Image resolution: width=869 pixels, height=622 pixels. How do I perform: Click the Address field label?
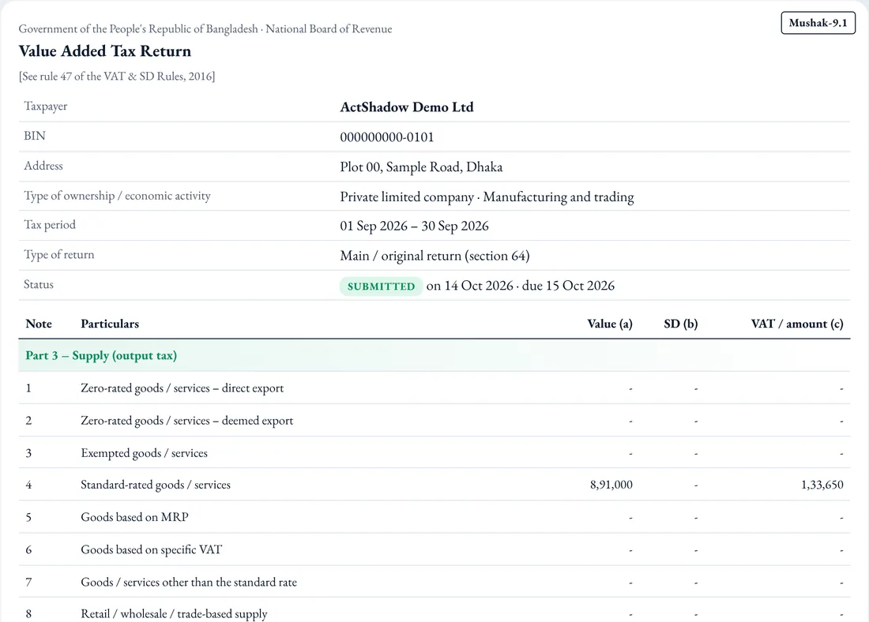(43, 166)
